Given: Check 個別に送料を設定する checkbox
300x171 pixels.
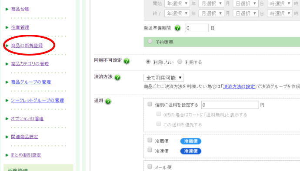Looking at the screenshot, I should pos(150,104).
